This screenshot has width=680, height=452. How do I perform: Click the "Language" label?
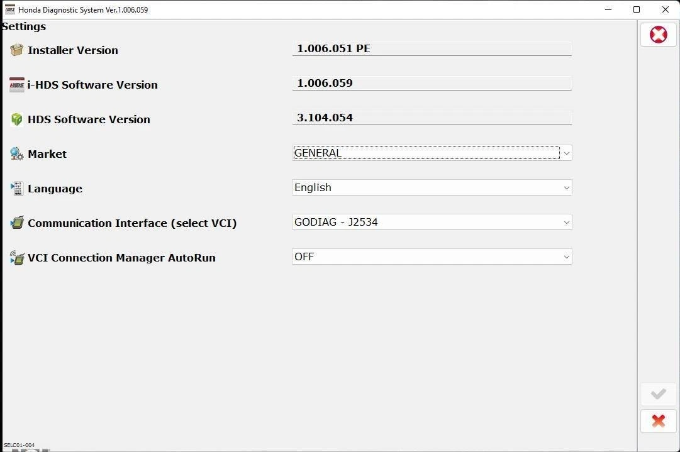[55, 189]
